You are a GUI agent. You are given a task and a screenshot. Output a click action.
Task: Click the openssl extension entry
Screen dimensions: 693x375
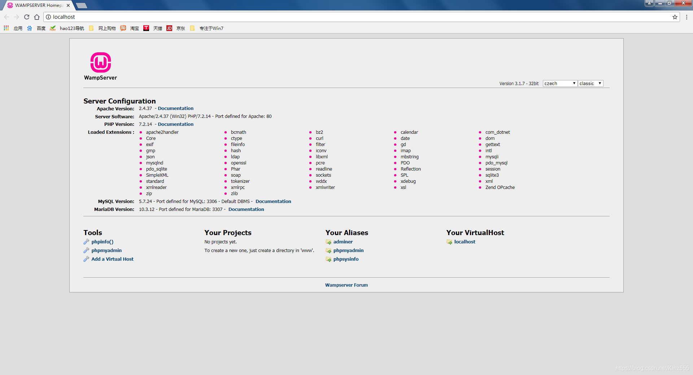coord(239,163)
